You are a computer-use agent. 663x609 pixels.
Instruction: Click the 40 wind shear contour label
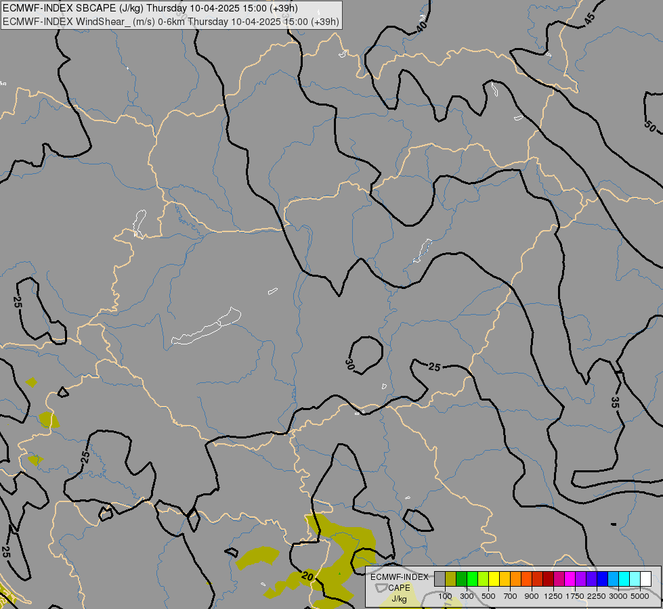(421, 26)
